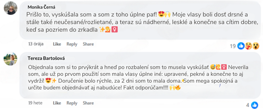The height and width of the screenshot is (109, 263).
Task: Click the Tereza Bartošová commenter name
Action: click(46, 58)
